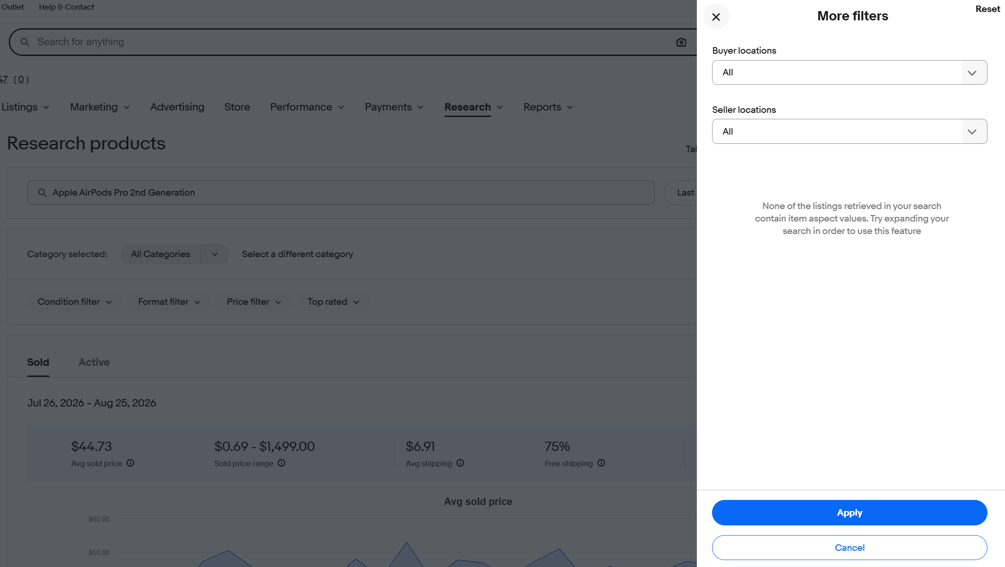The width and height of the screenshot is (1005, 567).
Task: Click the 75% free shipping value
Action: (x=557, y=446)
